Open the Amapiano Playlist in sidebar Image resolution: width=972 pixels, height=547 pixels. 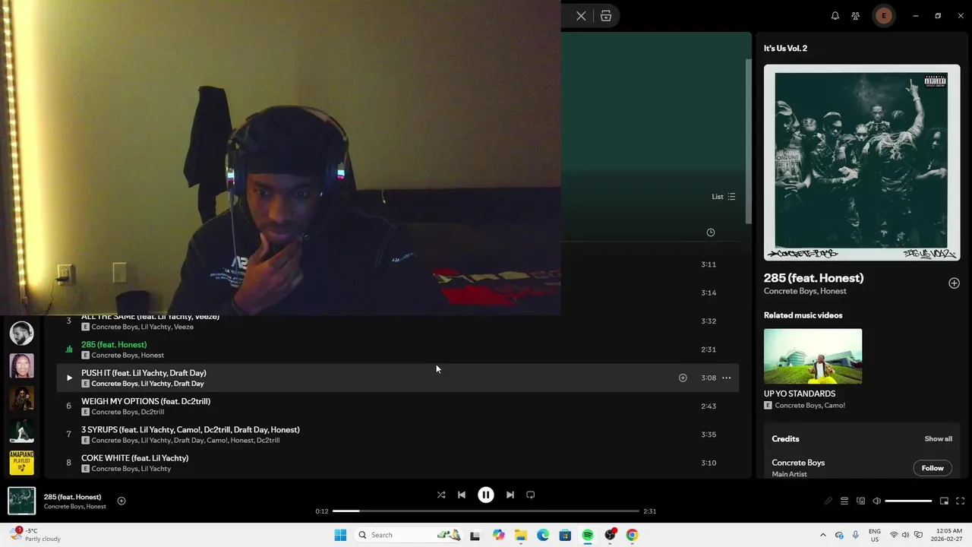pos(21,463)
